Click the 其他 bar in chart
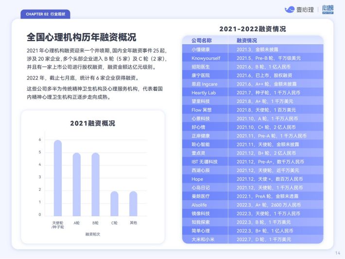 (x=133, y=204)
